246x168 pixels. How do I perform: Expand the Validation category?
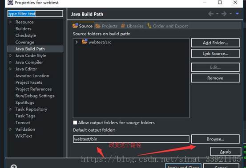click(x=10, y=129)
